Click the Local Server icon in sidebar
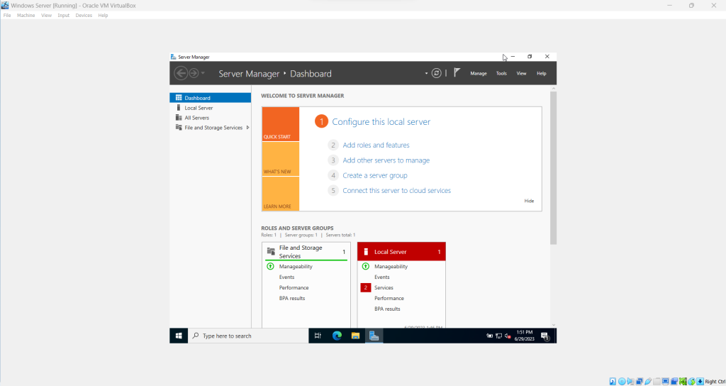Viewport: 726px width, 386px height. point(179,108)
